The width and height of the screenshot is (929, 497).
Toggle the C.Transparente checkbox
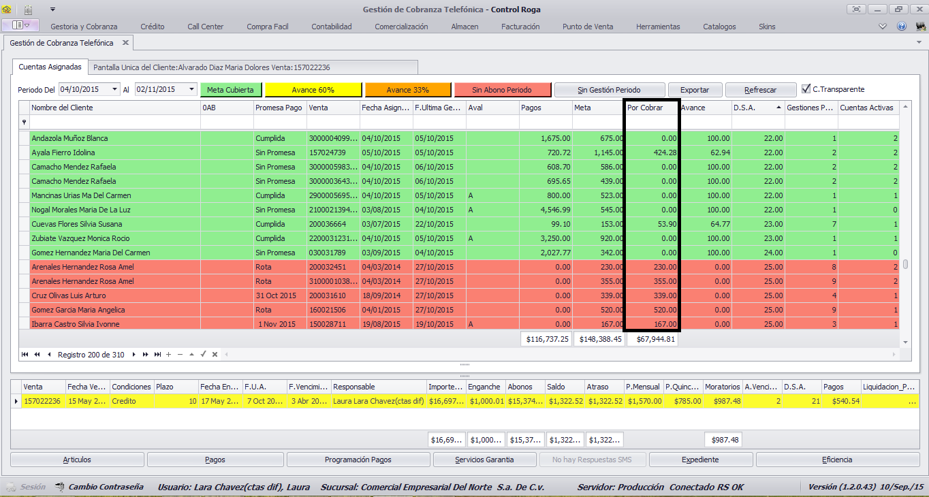806,89
